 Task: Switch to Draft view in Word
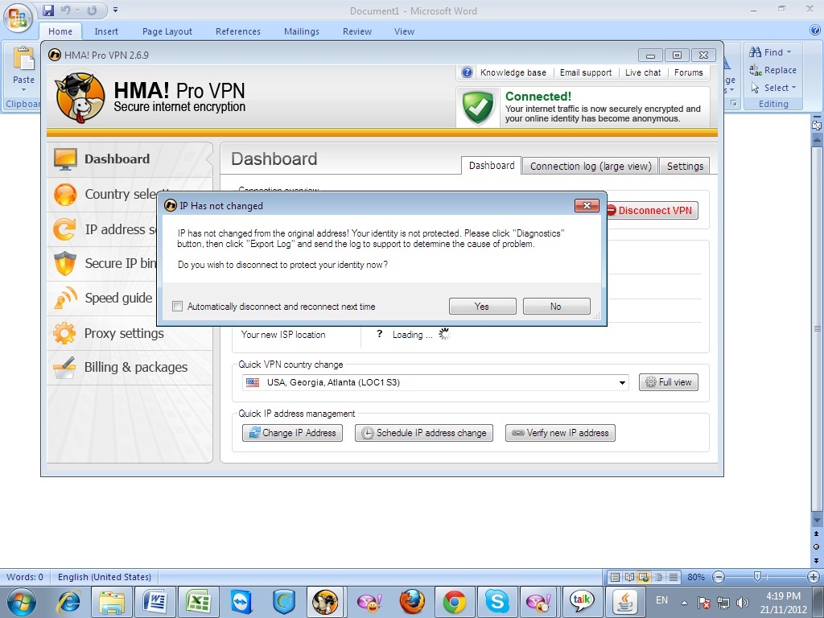pyautogui.click(x=674, y=577)
